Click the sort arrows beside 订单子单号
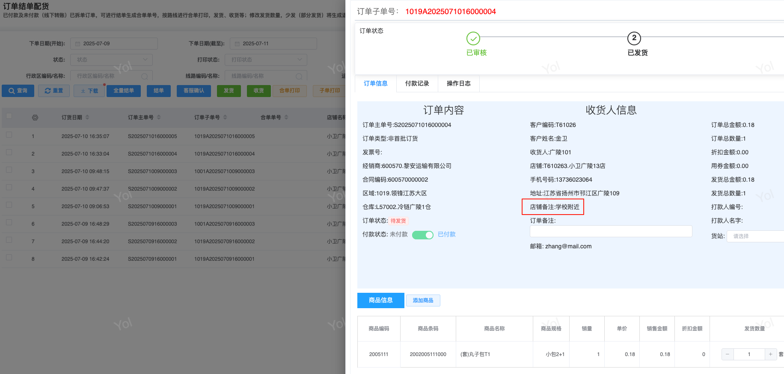784x374 pixels. pos(225,117)
